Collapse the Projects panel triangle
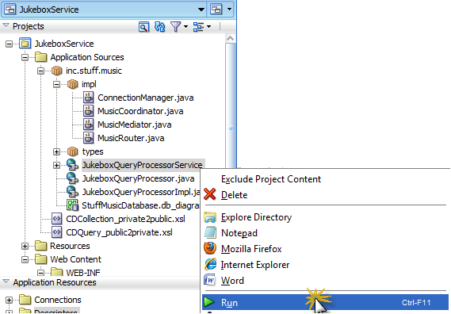 point(6,26)
